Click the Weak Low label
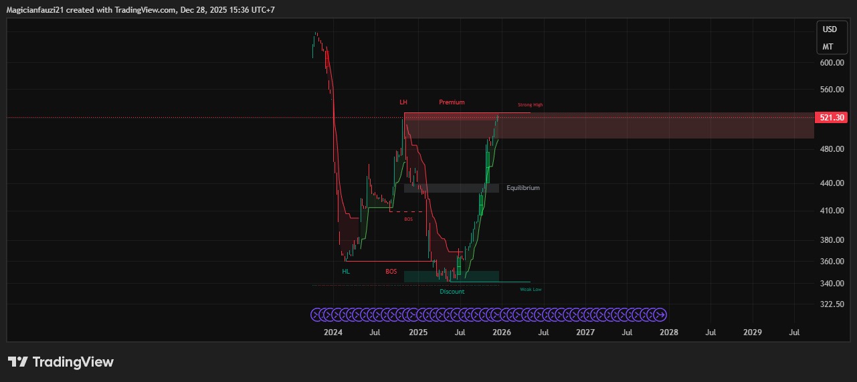 (531, 289)
